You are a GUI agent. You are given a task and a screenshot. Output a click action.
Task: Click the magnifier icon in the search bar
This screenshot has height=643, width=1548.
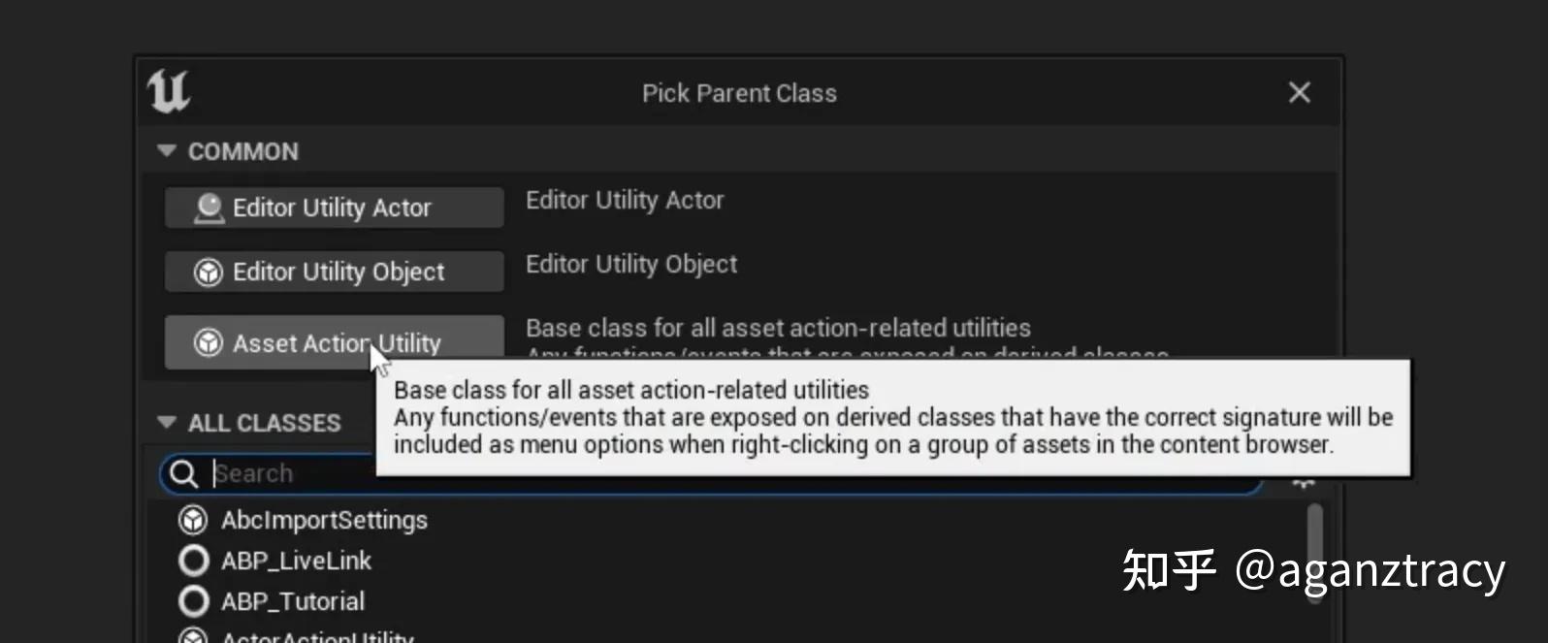coord(183,473)
